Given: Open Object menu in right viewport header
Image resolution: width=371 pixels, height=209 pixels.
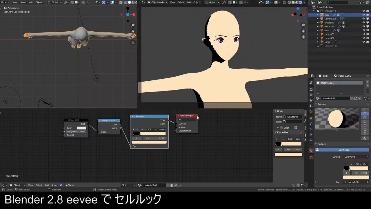Looking at the screenshot, I should 197,2.
